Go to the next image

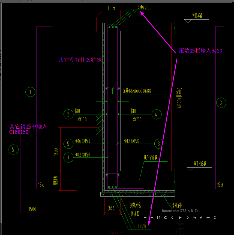(188, 218)
